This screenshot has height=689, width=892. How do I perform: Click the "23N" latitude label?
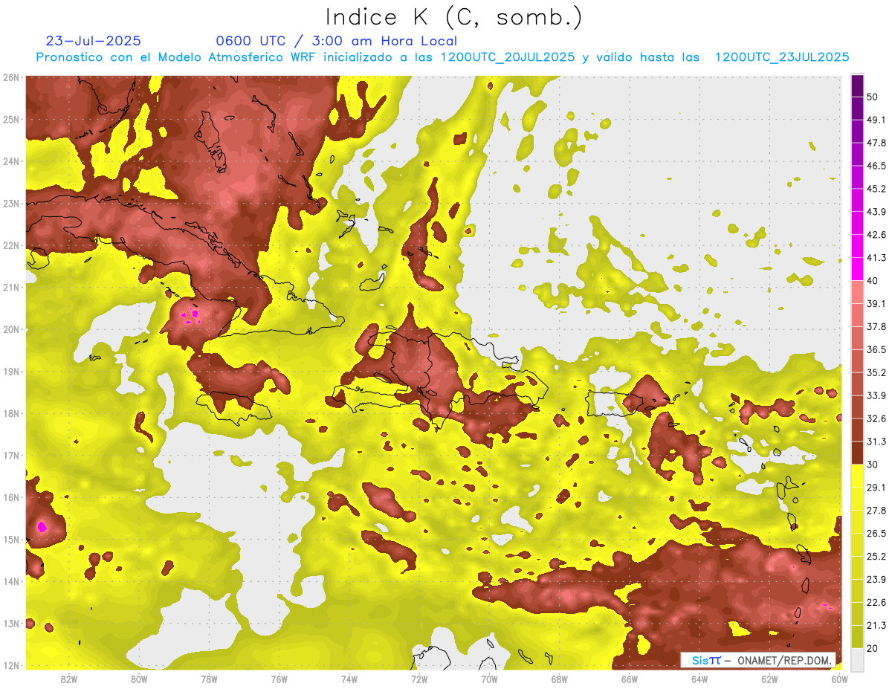(10, 204)
